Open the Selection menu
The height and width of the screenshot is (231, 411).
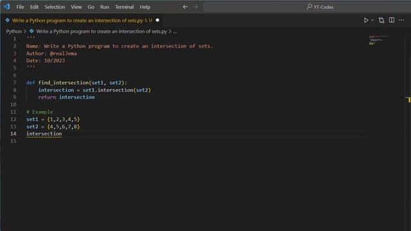(x=55, y=7)
